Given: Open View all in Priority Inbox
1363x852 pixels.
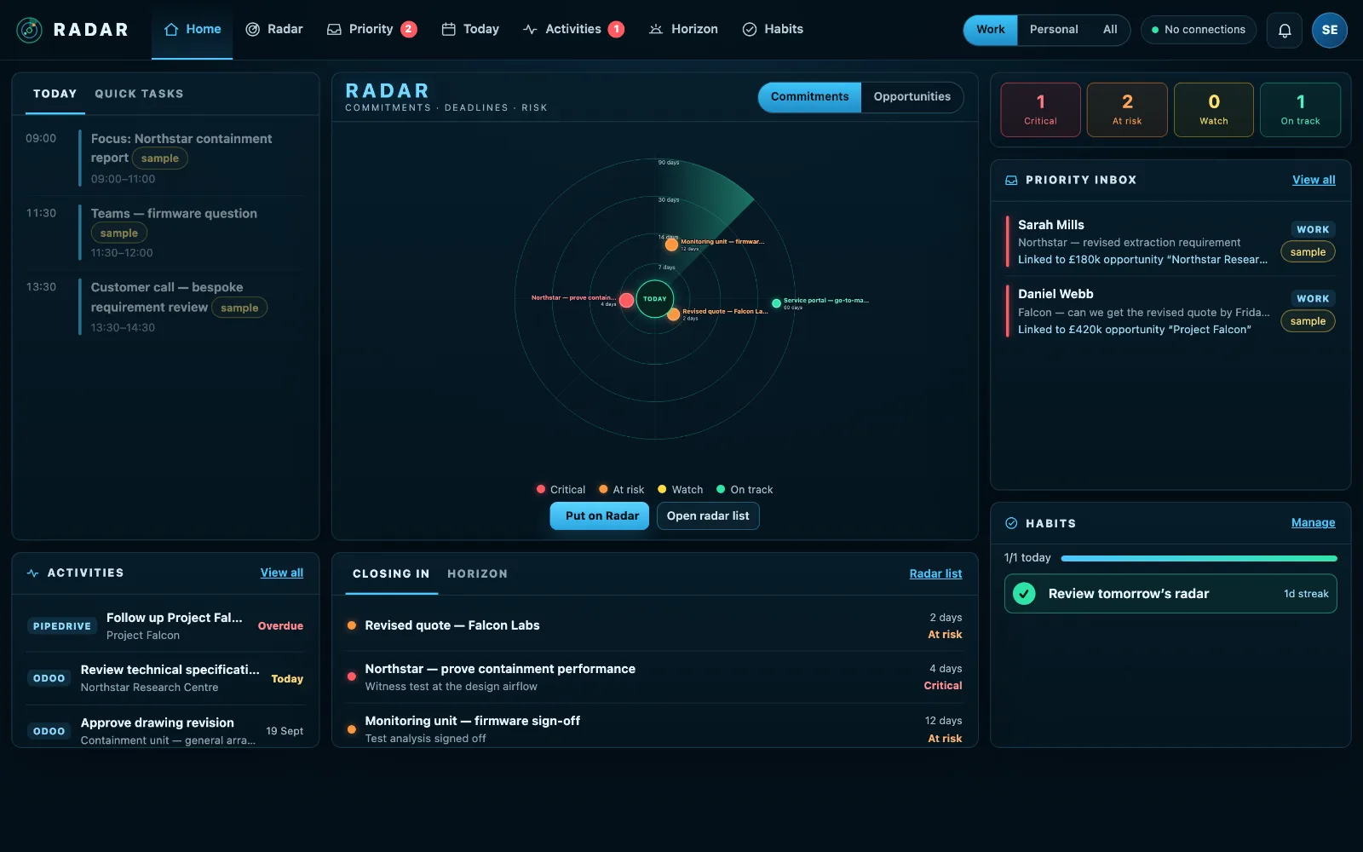Looking at the screenshot, I should click(x=1314, y=180).
